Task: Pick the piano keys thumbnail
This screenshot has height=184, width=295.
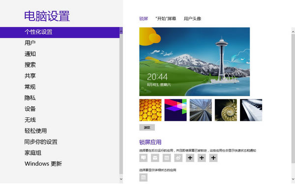Action: pyautogui.click(x=251, y=110)
